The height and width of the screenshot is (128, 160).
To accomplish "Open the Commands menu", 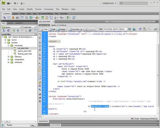I will [48, 9].
